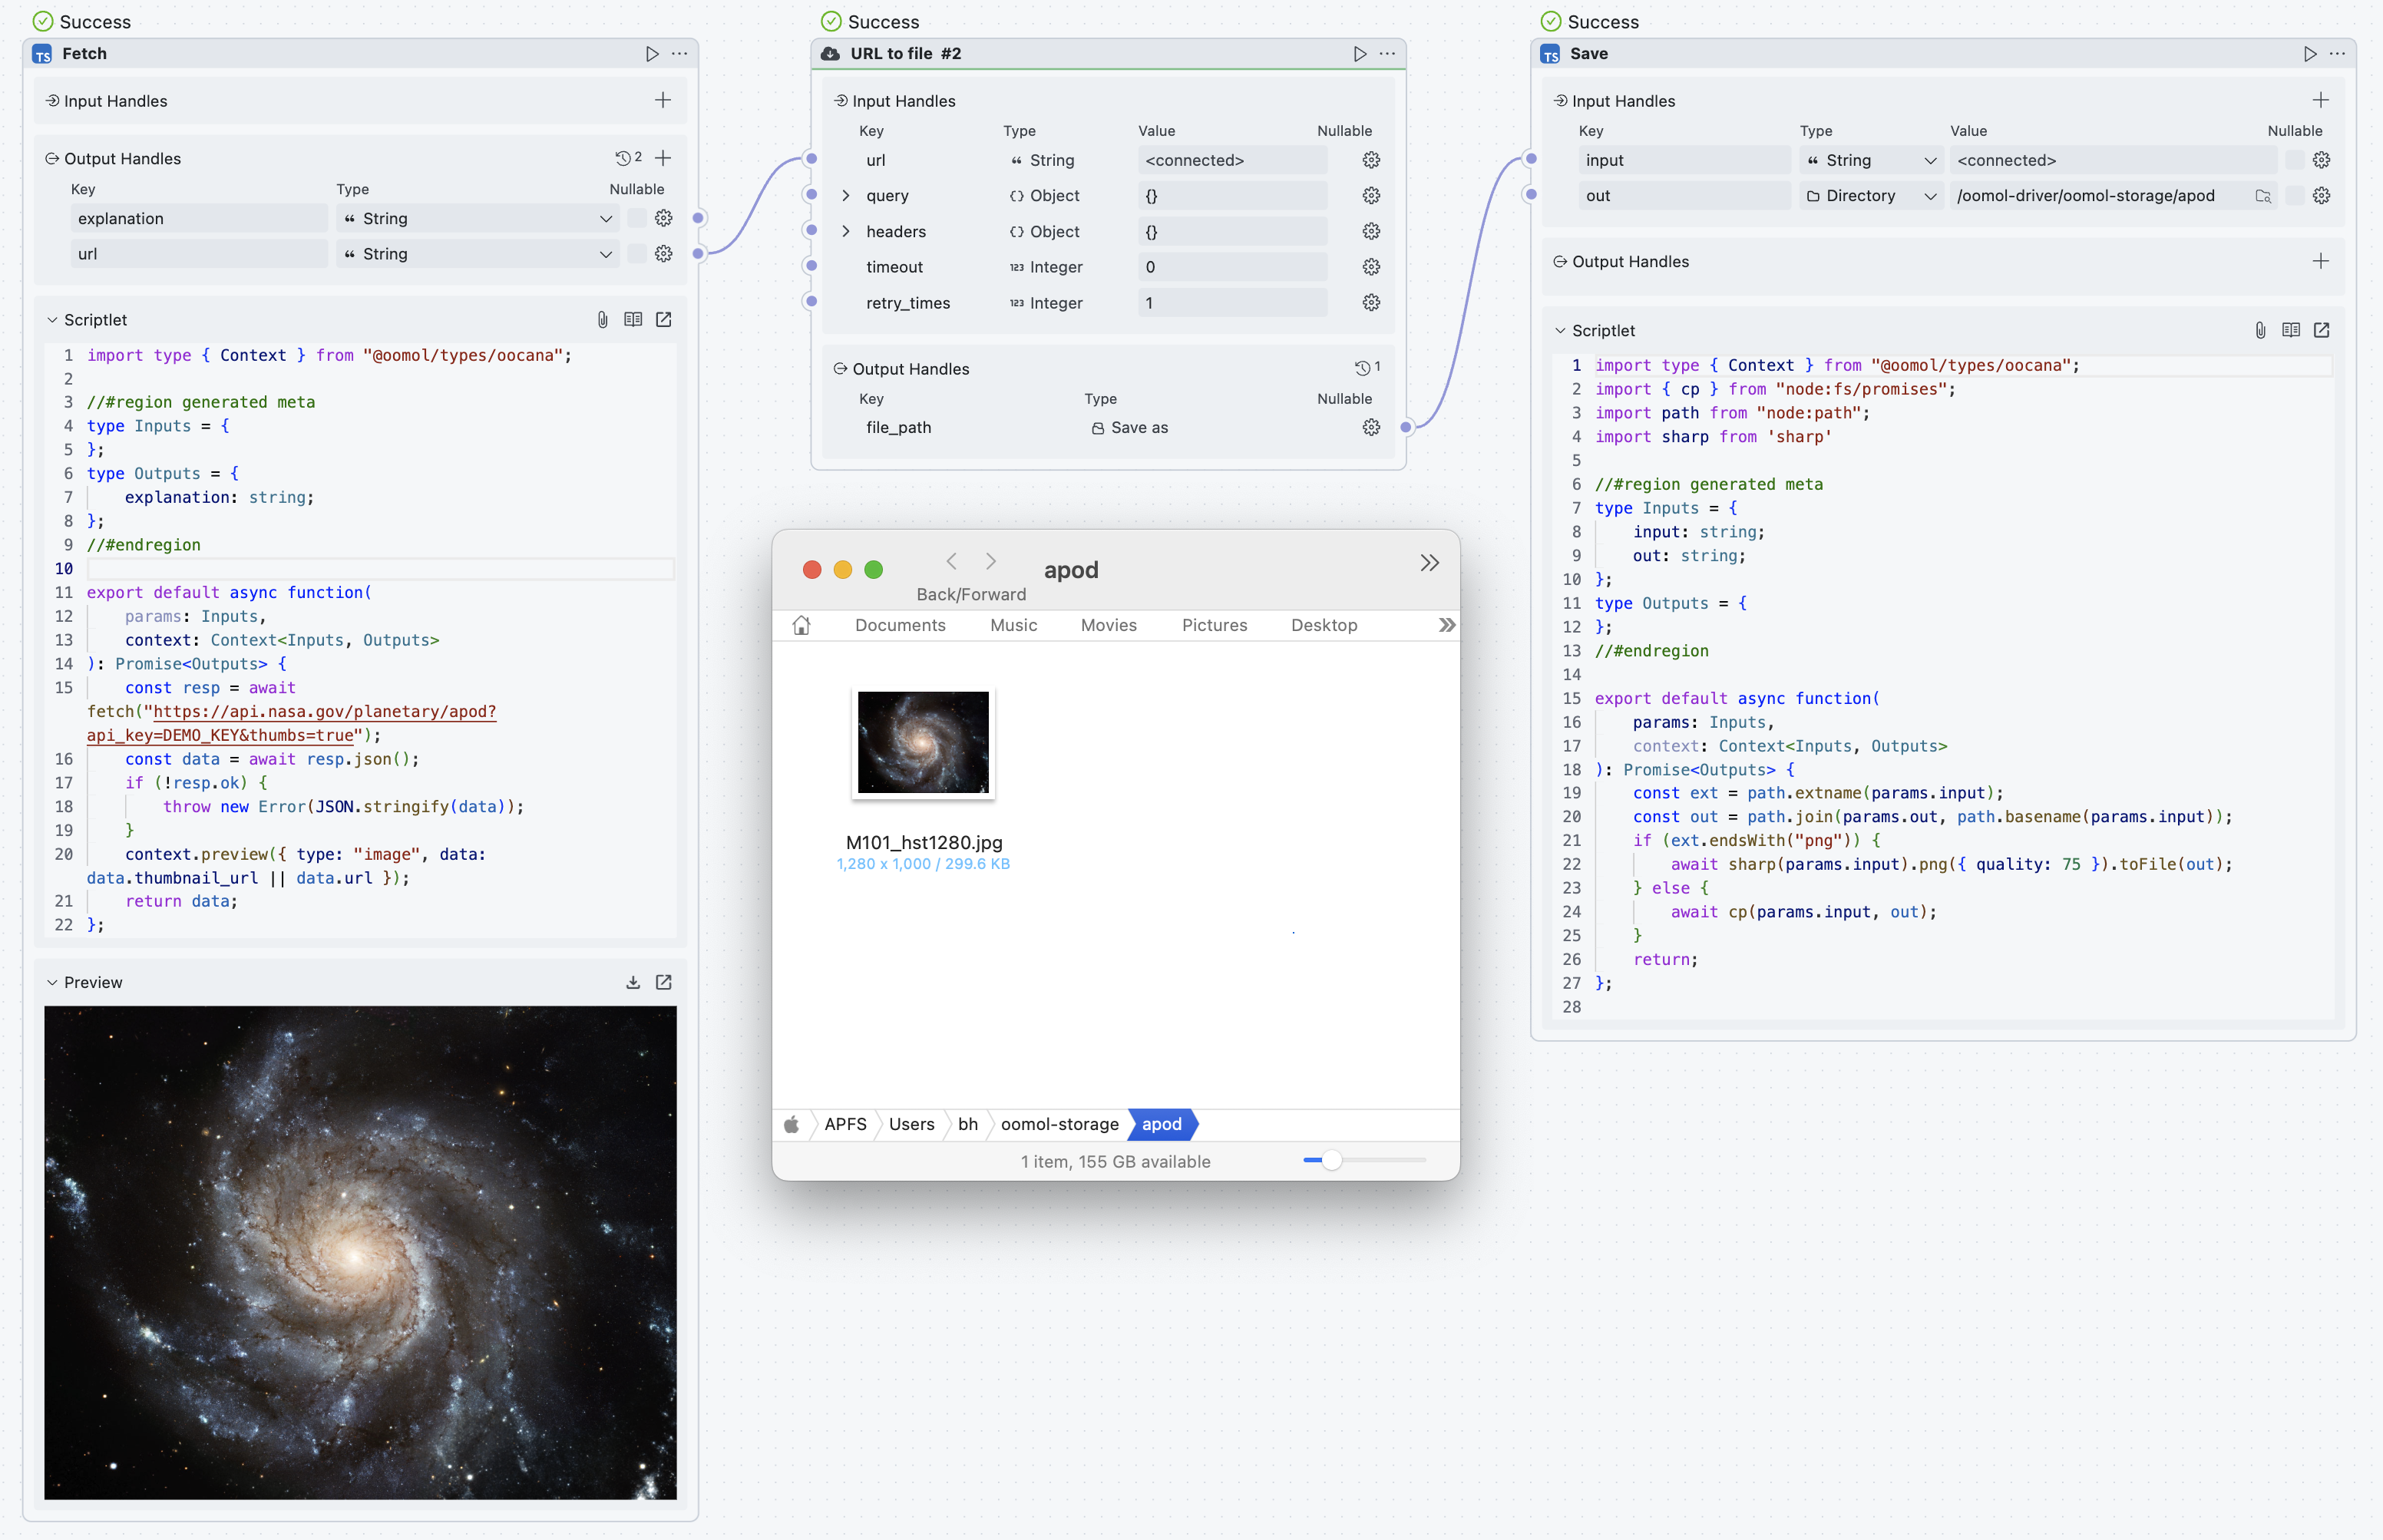This screenshot has height=1540, width=2383.
Task: Click the attachment paperclip icon in the Save scriptlet
Action: (2260, 331)
